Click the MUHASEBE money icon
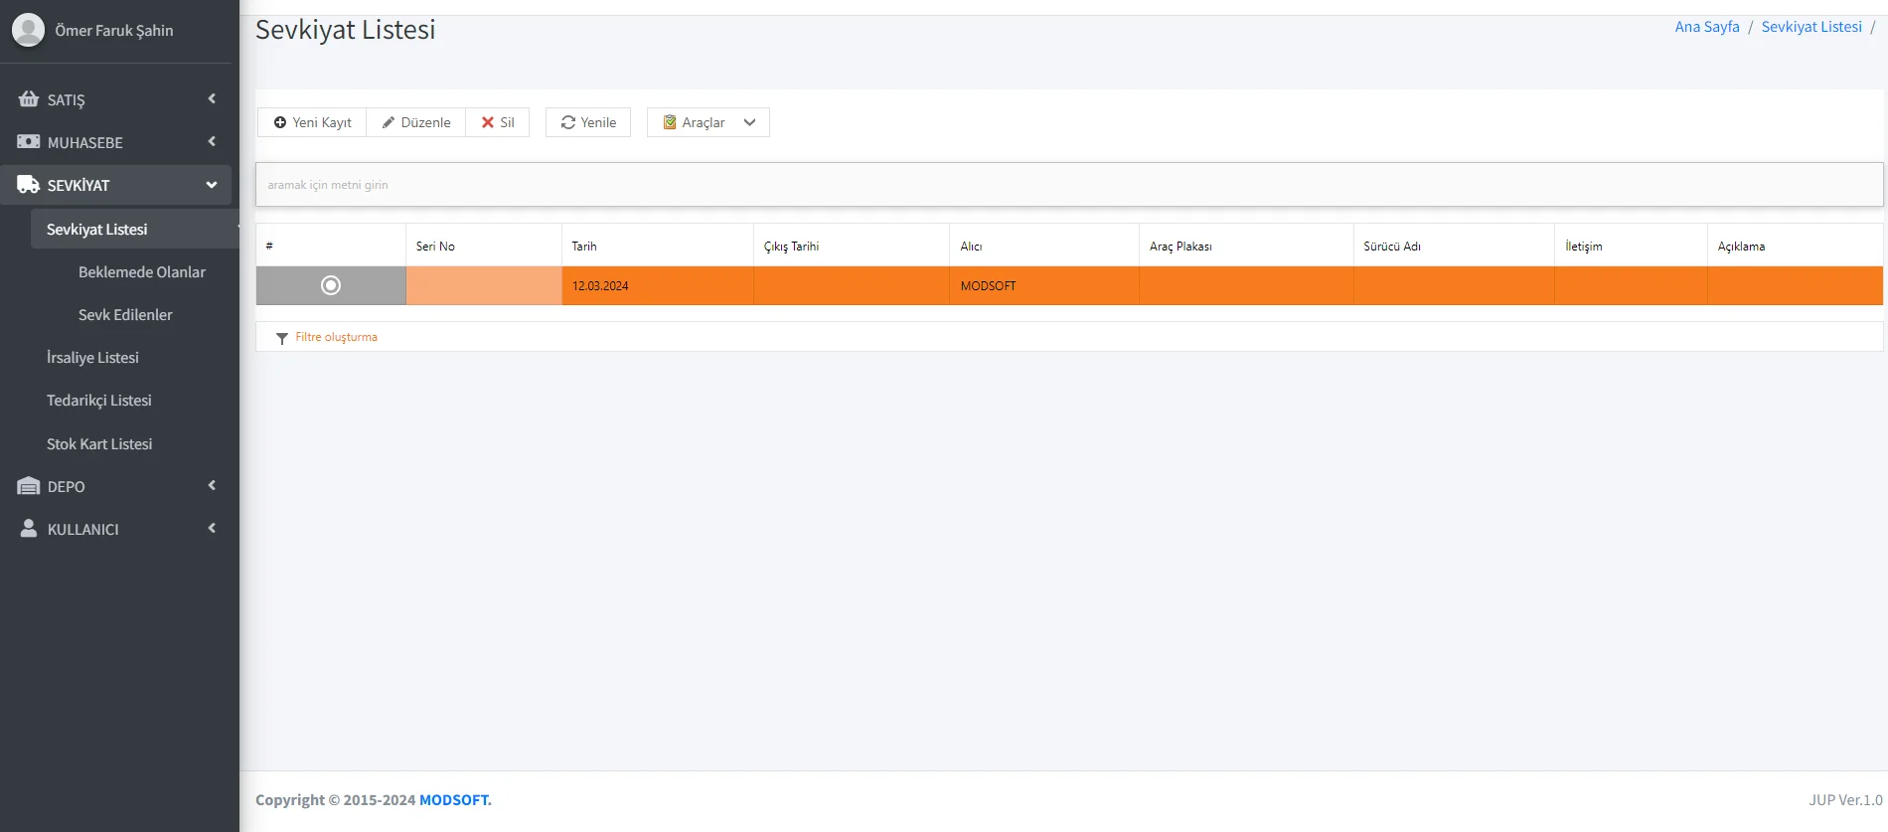Screen dimensions: 1888x832 29,142
